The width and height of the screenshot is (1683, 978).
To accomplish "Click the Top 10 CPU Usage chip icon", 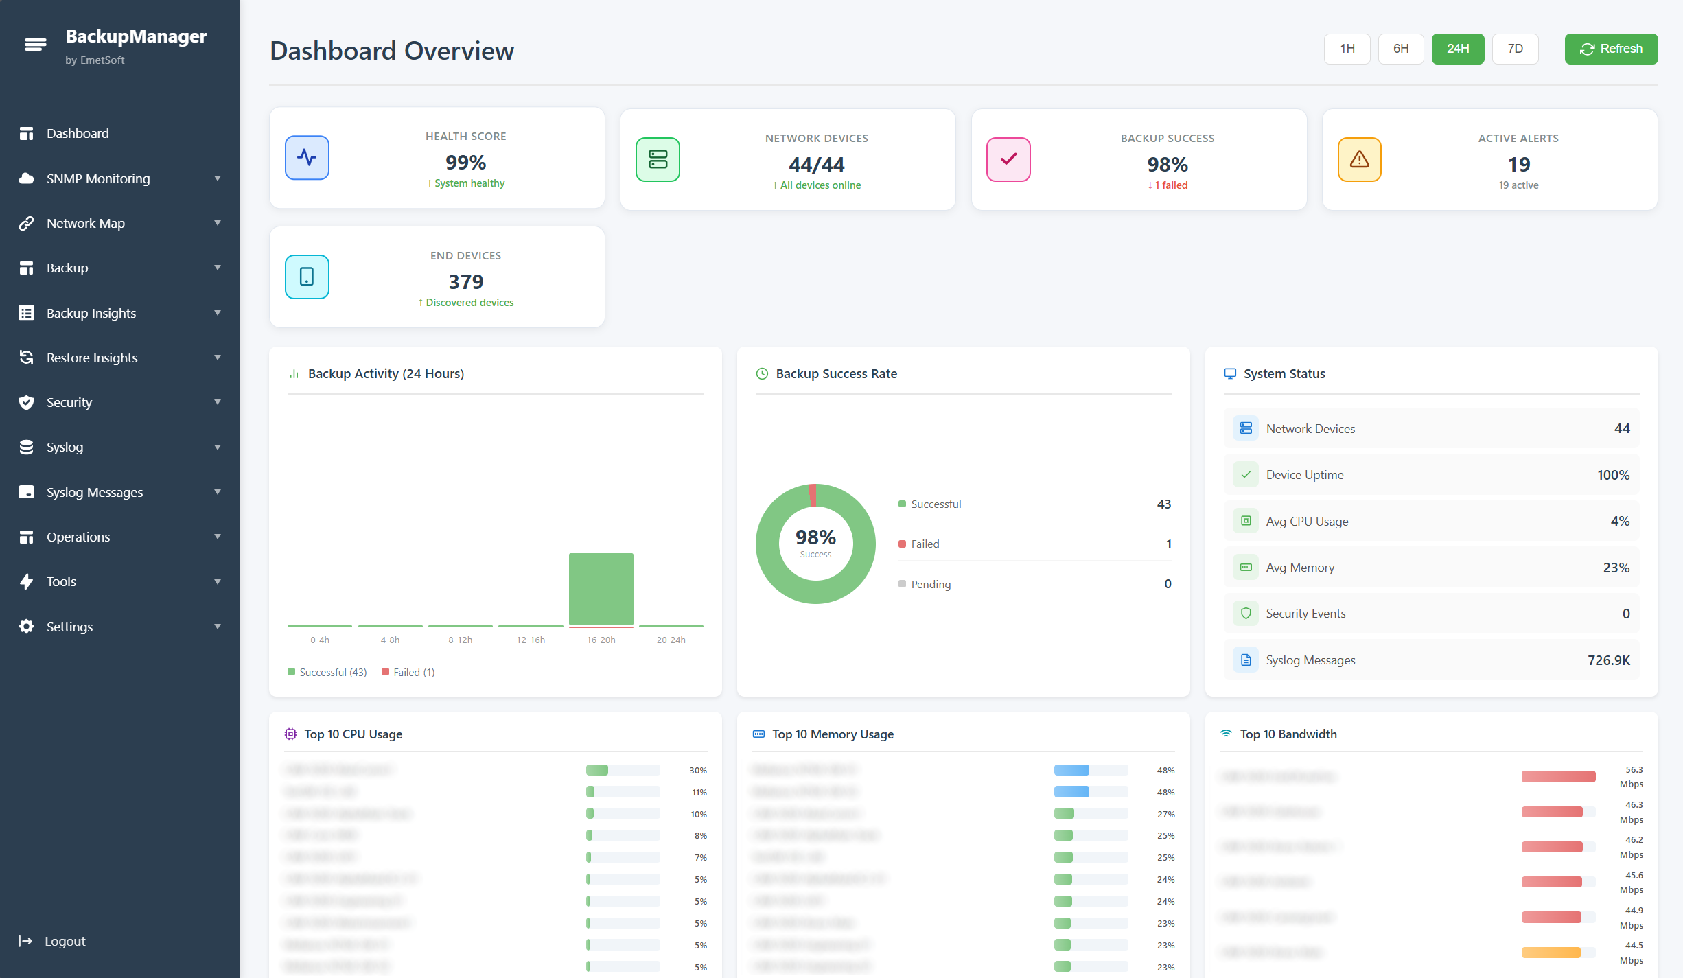I will coord(290,734).
